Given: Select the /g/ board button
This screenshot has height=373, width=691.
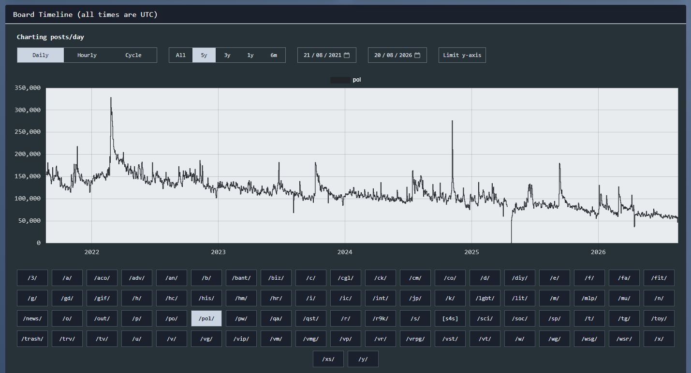Looking at the screenshot, I should point(32,298).
